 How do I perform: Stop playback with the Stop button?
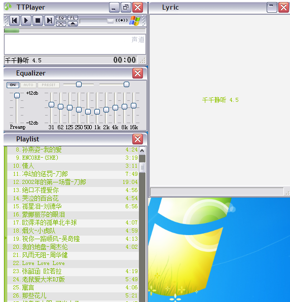(x=38, y=20)
